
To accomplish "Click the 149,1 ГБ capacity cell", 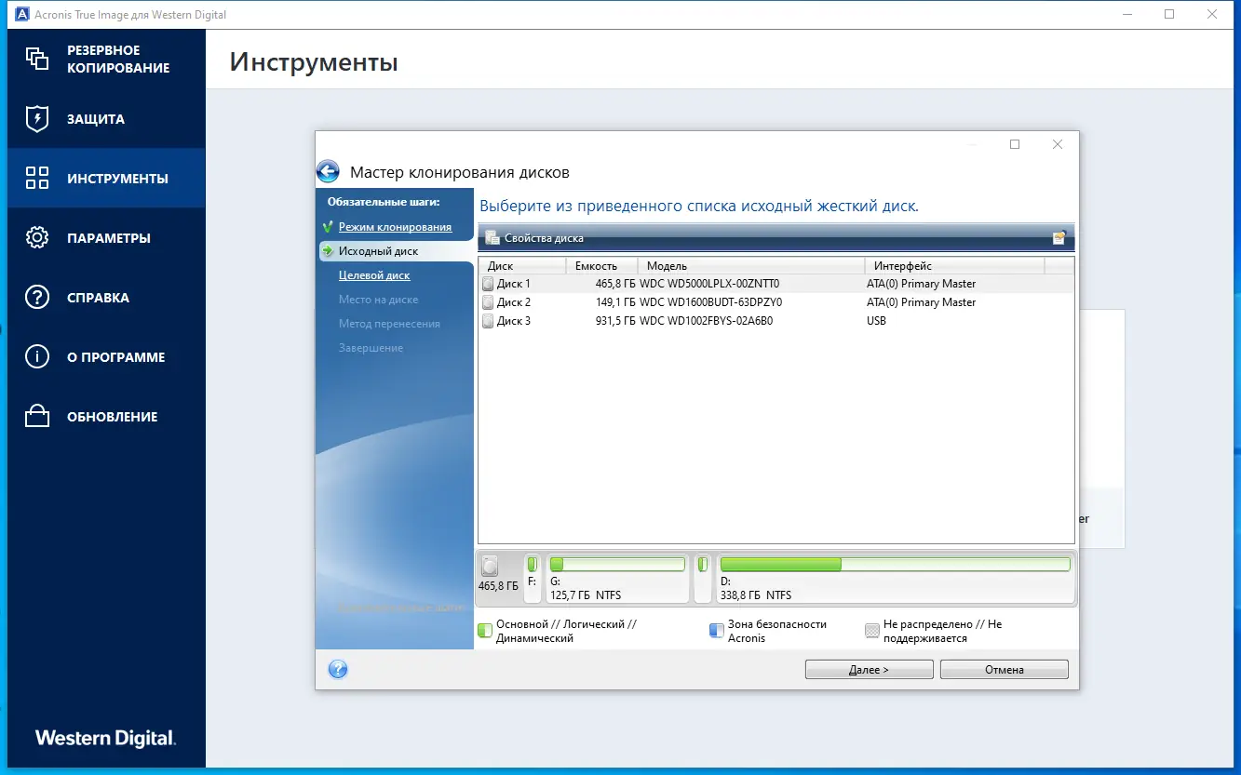I will point(615,302).
